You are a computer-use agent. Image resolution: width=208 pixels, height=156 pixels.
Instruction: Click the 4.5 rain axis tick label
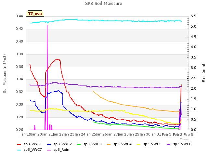[193, 37]
